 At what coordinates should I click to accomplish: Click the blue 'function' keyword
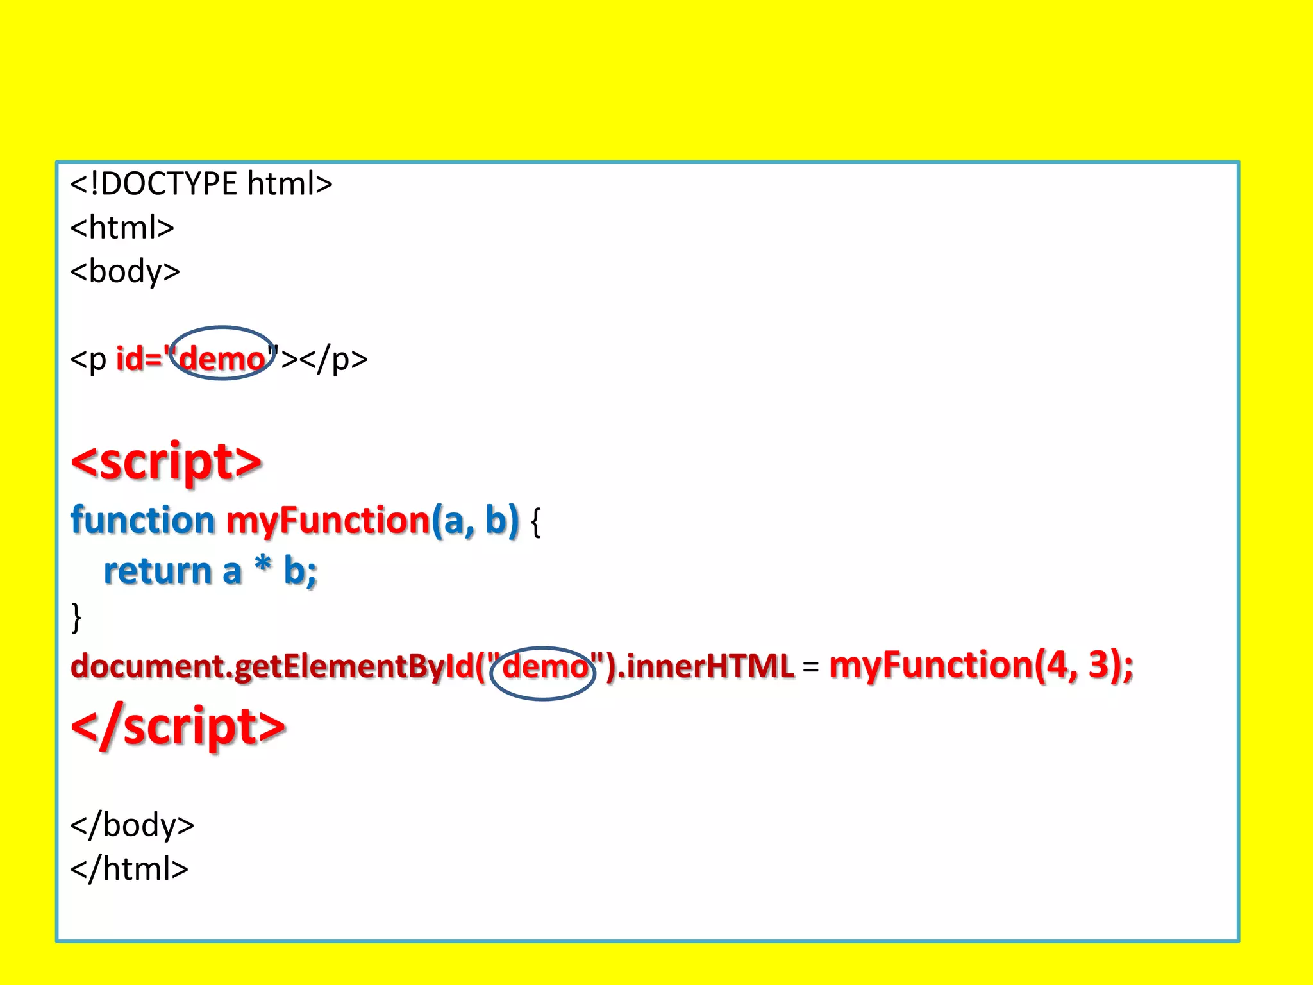point(143,519)
